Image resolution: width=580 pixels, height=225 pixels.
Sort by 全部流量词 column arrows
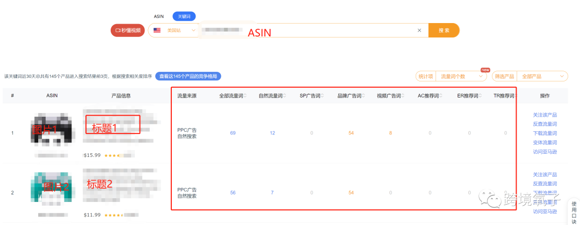245,96
